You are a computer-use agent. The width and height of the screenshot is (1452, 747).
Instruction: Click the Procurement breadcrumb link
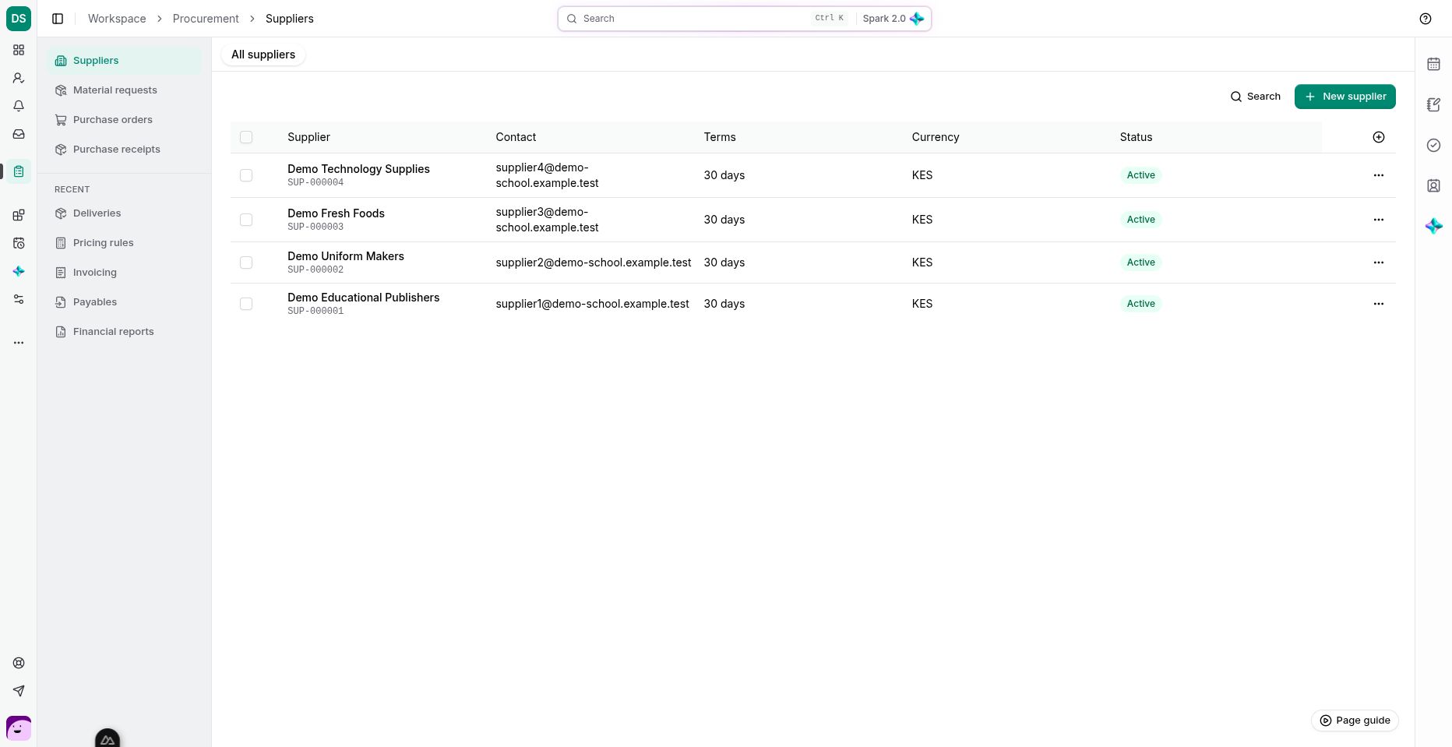tap(206, 19)
